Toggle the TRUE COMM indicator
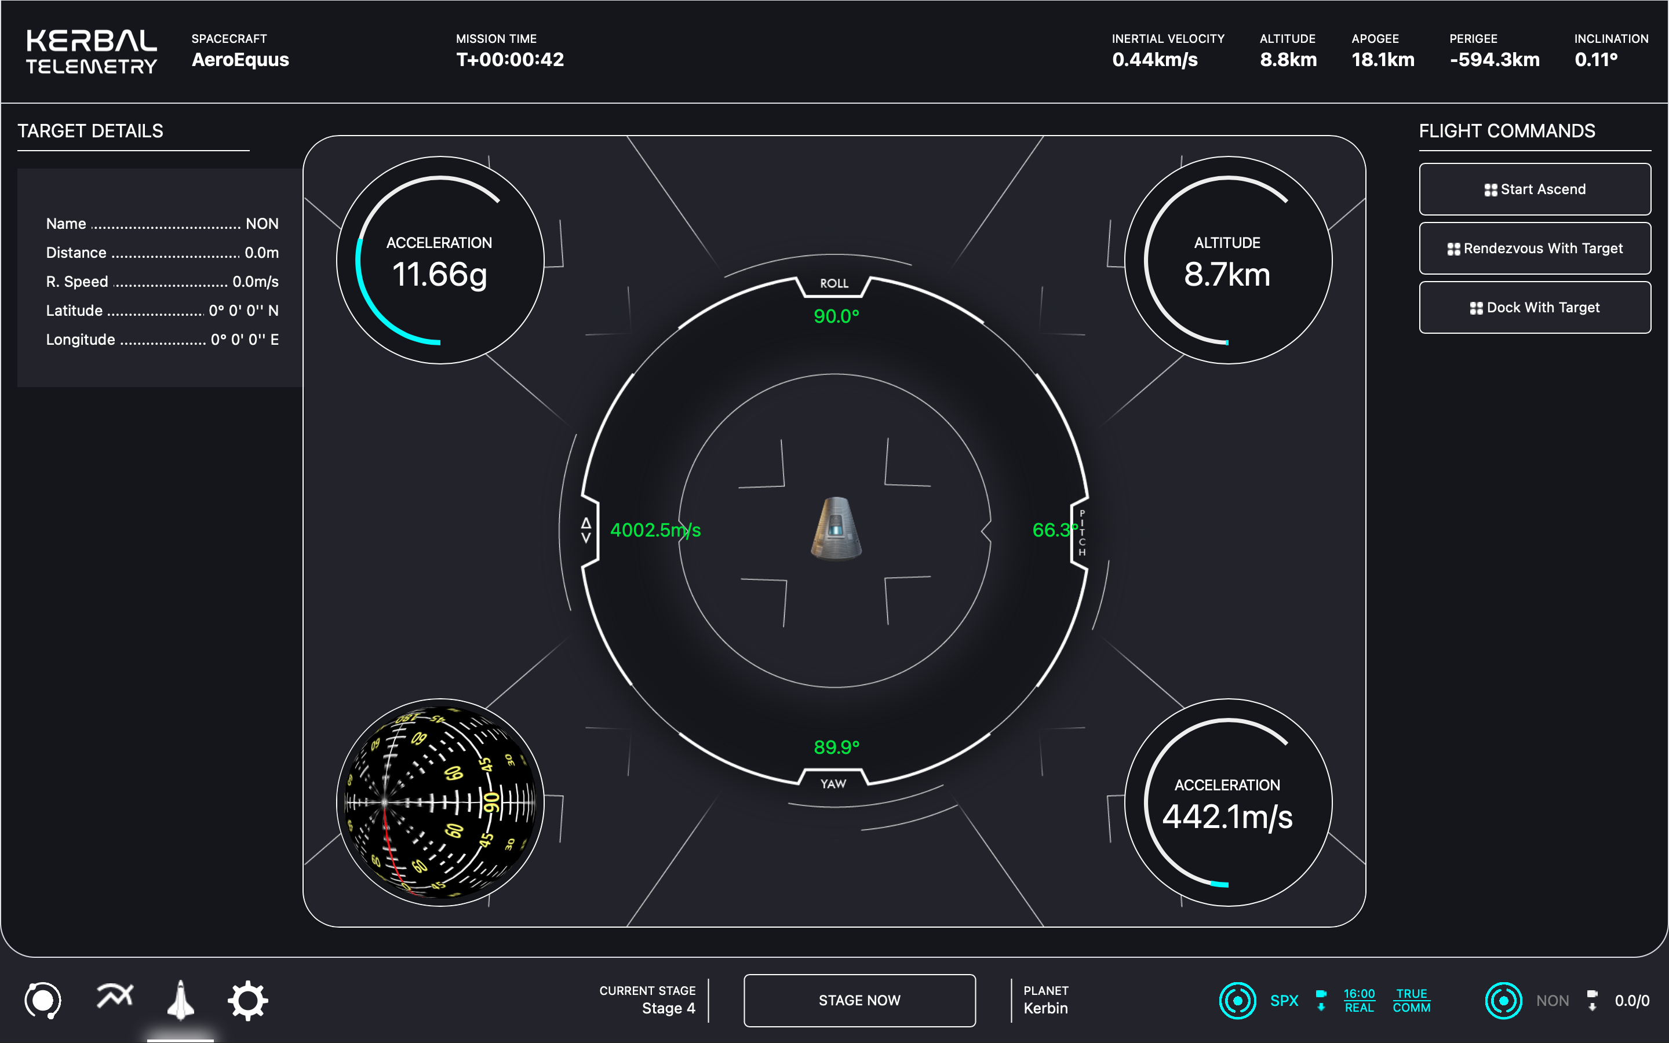This screenshot has width=1669, height=1043. (x=1411, y=1000)
